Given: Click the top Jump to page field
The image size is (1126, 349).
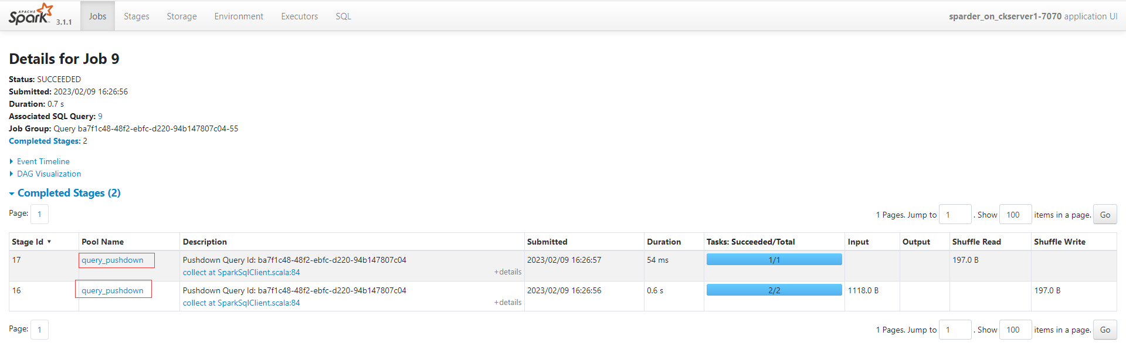Looking at the screenshot, I should tap(955, 215).
